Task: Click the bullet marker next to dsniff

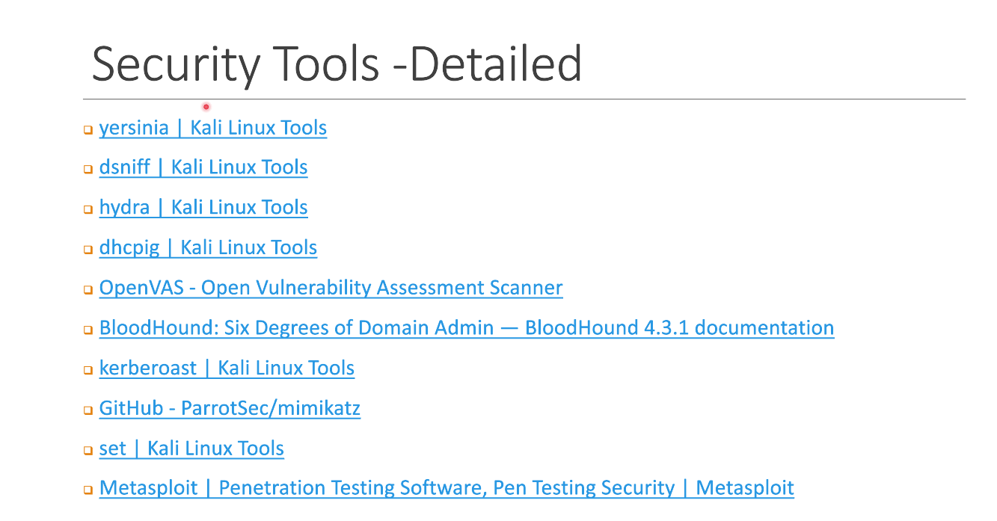Action: coord(88,170)
